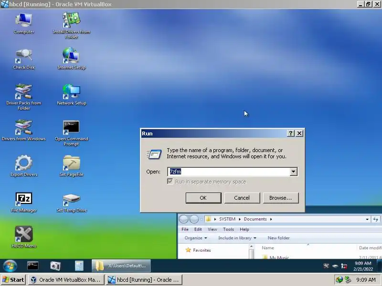Select the Set Temp Drive icon
Viewport: 382px width, 286px height.
tap(71, 203)
